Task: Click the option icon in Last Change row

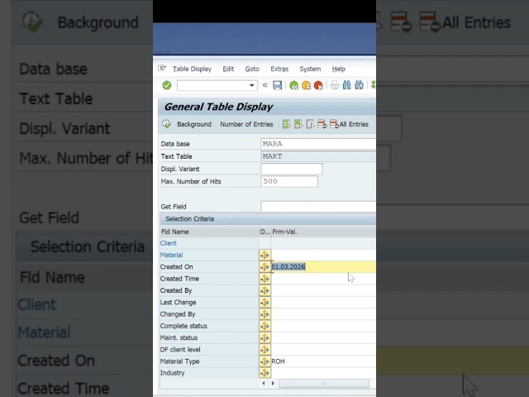Action: 264,302
